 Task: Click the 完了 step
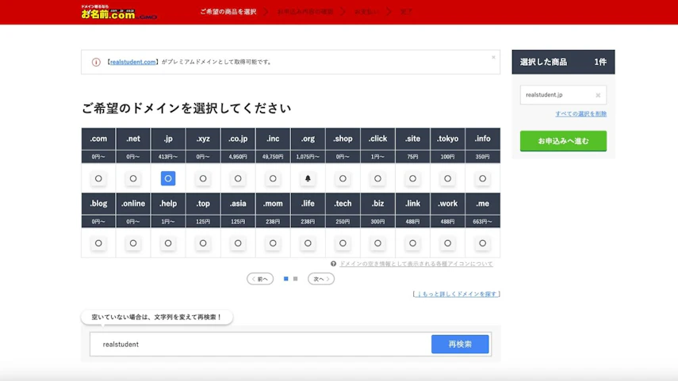(x=406, y=12)
